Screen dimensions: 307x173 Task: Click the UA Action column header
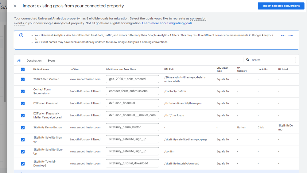263,69
